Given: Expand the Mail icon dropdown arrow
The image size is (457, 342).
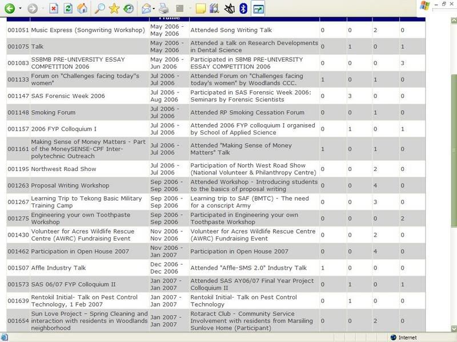Looking at the screenshot, I should point(154,9).
